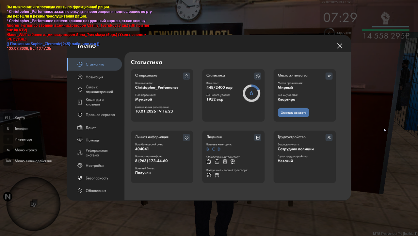Click the ID badge icon on Лицензии card
Screen dimensions: 418x236
258,138
